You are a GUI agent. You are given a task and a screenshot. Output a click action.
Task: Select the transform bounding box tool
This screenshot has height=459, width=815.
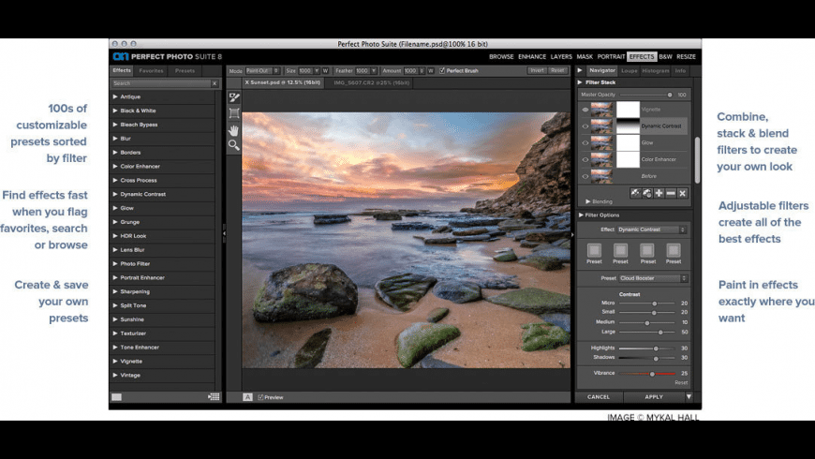[234, 113]
